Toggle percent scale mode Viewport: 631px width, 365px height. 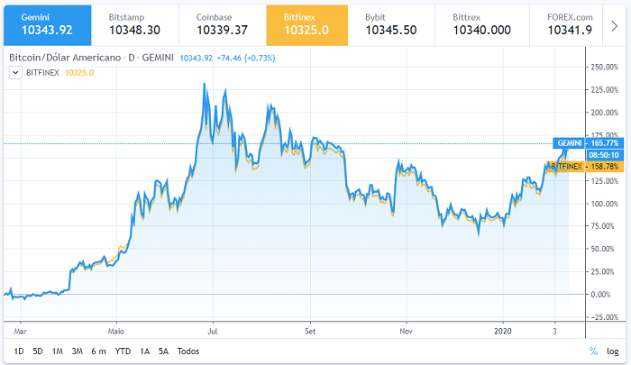593,351
